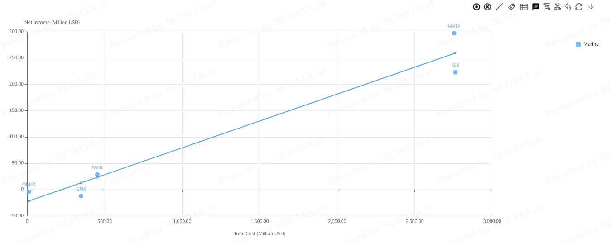This screenshot has height=243, width=611.
Task: Click the OMEX data point
Action: [x=29, y=192]
